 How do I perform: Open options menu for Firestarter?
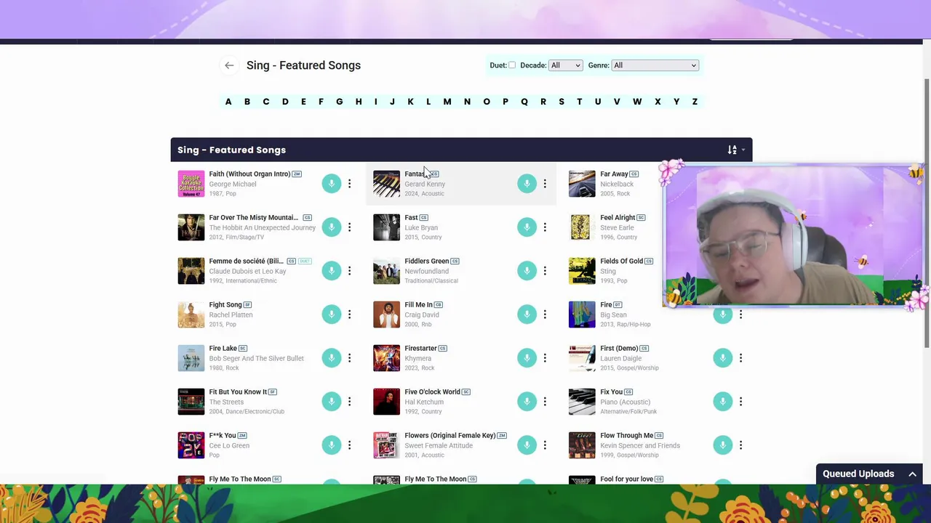coord(545,358)
